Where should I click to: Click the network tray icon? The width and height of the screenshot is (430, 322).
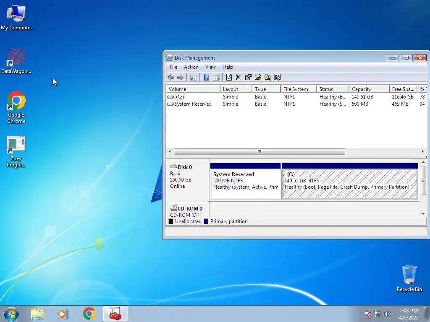click(x=378, y=314)
